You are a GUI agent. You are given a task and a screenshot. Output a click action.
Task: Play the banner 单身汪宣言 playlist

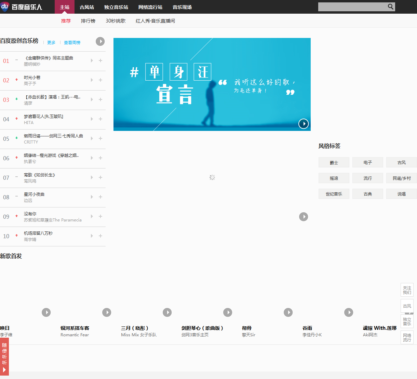point(304,124)
